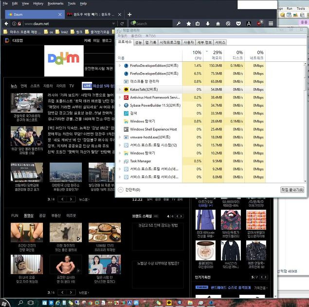Expand 서비스 호스트: 로컬 시스템(12)

(120, 145)
